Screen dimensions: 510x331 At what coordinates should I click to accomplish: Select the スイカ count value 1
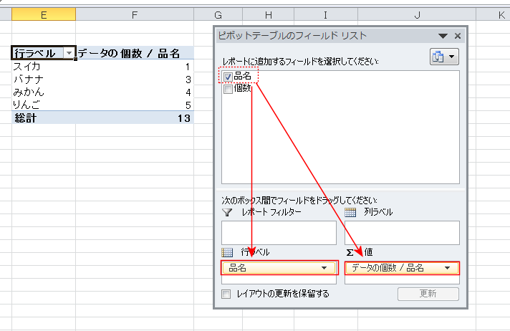click(135, 67)
